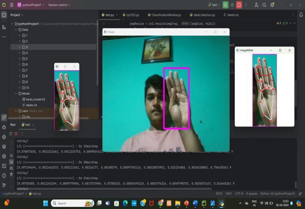This screenshot has height=209, width=305.
Task: Toggle read-only lock in status bar
Action: 300,194
